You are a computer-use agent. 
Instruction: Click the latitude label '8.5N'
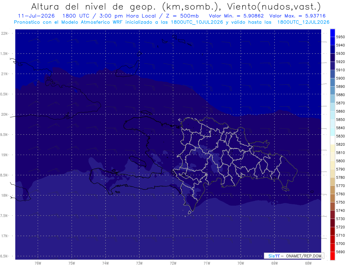[4, 175]
